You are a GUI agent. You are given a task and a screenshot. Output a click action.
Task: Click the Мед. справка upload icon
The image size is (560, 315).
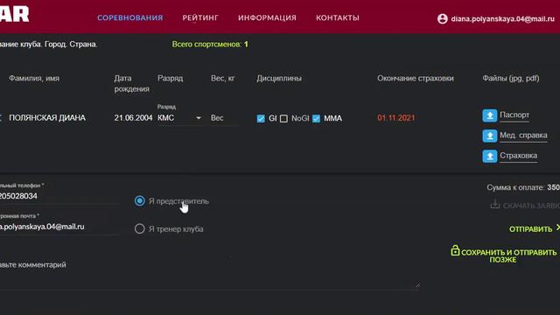tap(490, 136)
